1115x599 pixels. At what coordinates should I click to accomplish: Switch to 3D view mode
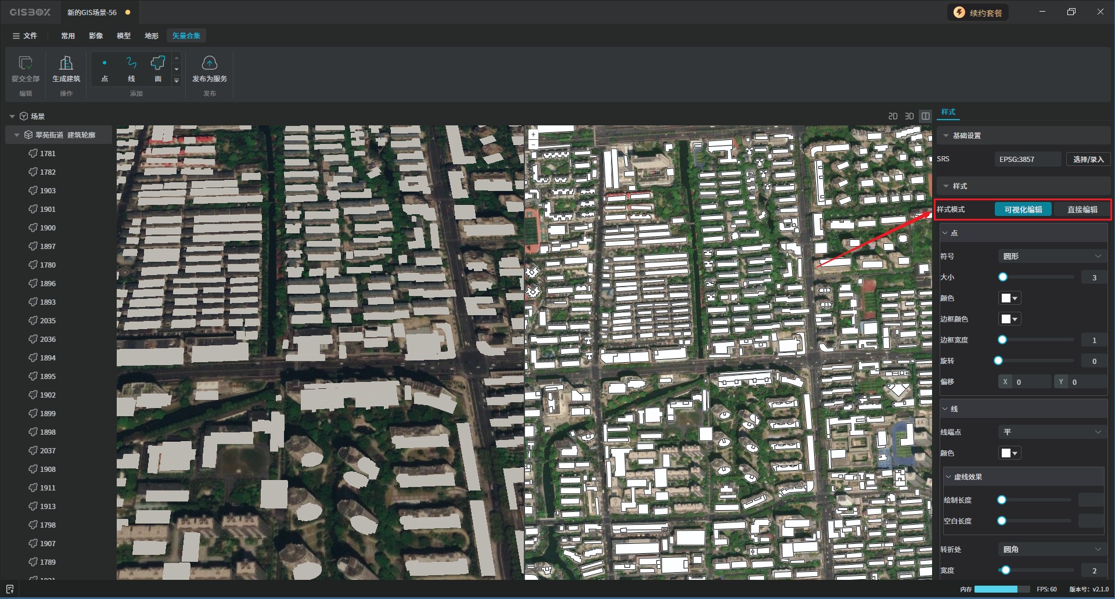pyautogui.click(x=909, y=116)
